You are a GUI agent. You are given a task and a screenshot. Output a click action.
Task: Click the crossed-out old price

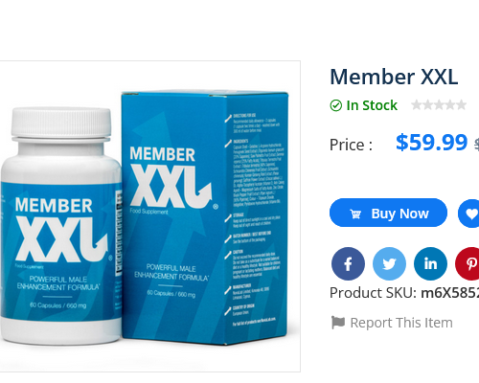click(476, 145)
